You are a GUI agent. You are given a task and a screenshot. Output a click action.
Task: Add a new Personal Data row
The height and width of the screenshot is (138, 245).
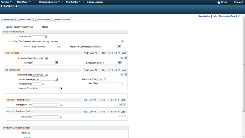click(x=122, y=58)
